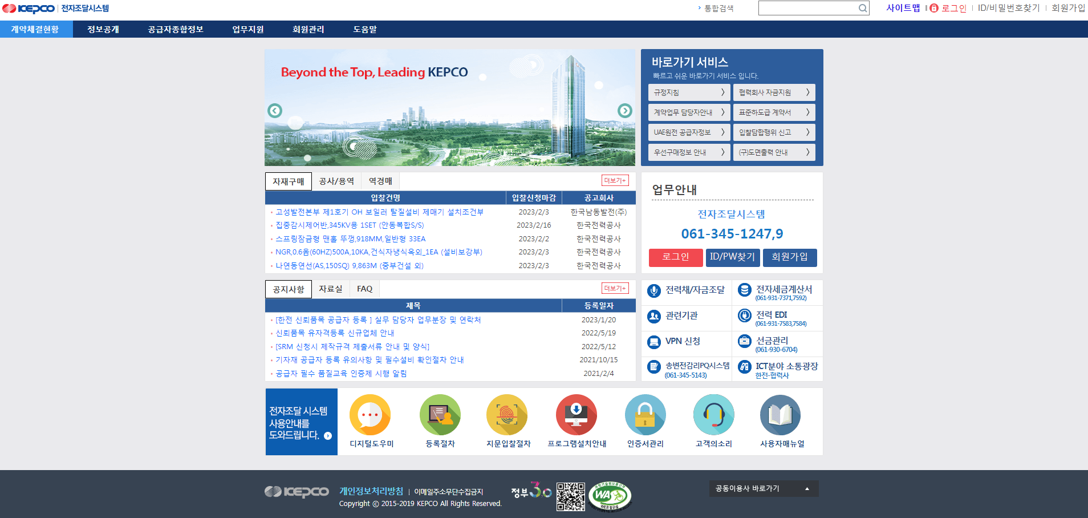Select the 자재구매 tab
1088x518 pixels.
click(x=289, y=181)
